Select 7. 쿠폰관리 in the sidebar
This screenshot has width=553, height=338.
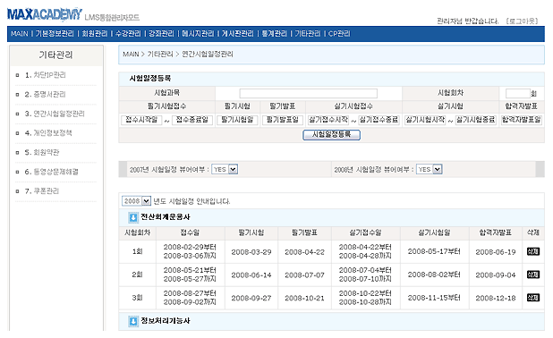coord(42,191)
